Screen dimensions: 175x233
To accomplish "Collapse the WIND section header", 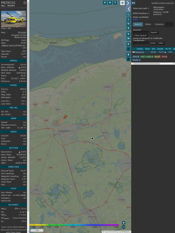I will click(13, 119).
